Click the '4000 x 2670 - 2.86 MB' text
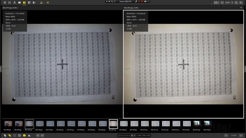The width and height of the screenshot is (246, 138). coord(136,20)
